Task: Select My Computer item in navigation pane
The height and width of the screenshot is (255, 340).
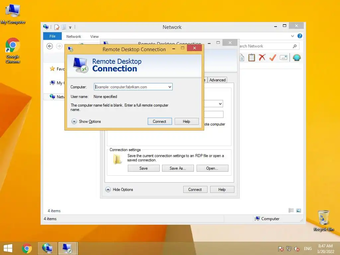Action: 57,83
